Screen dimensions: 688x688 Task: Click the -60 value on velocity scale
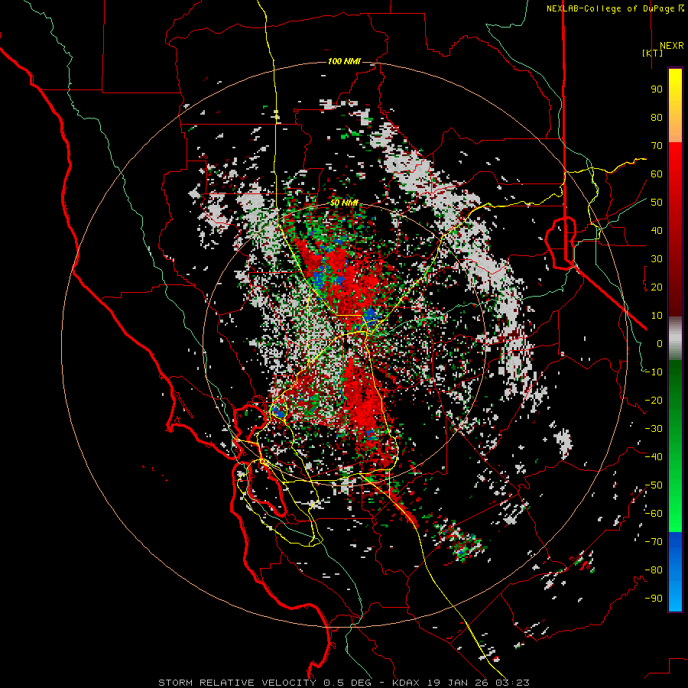click(654, 514)
